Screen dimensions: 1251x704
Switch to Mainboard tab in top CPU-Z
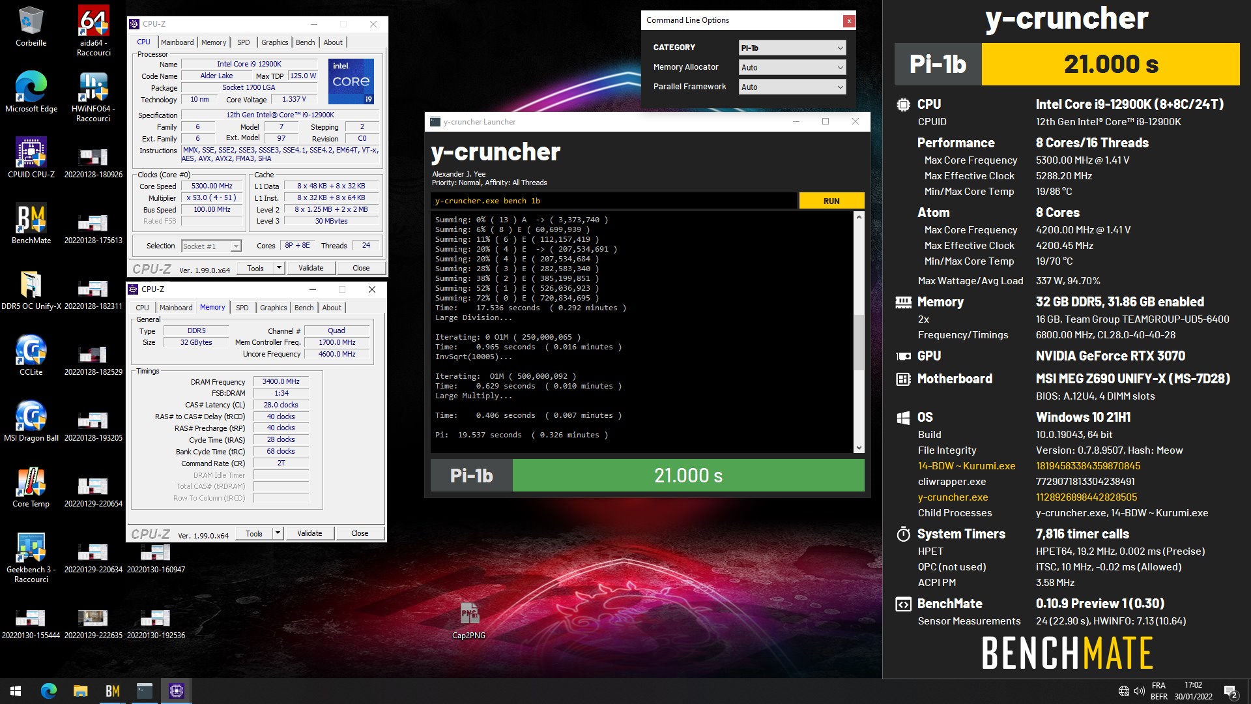pos(177,42)
